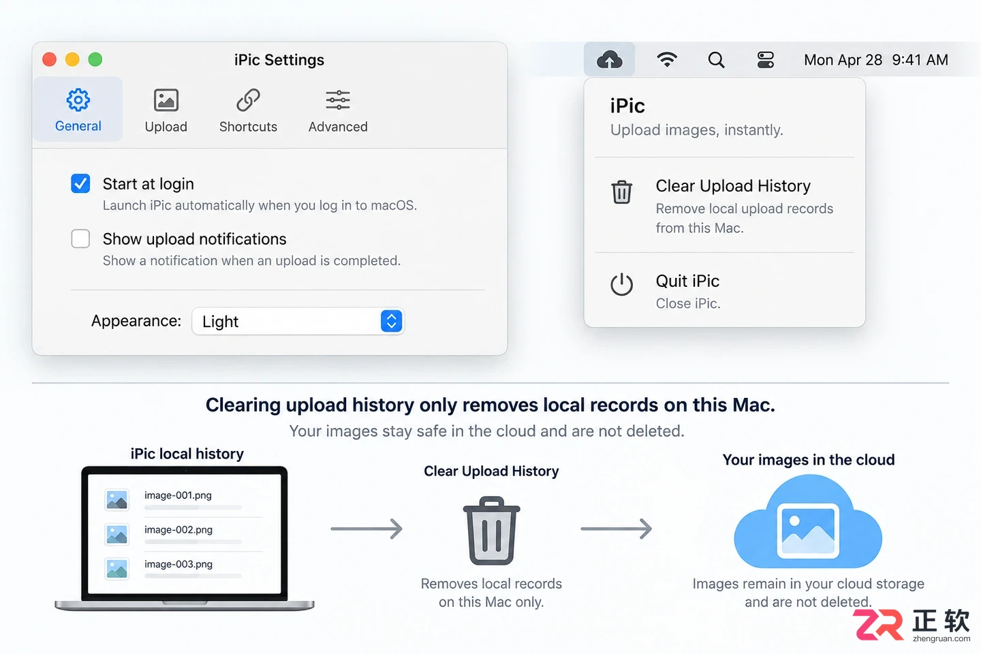
Task: Click the thumbnail icon next to image-002.png
Action: click(117, 534)
